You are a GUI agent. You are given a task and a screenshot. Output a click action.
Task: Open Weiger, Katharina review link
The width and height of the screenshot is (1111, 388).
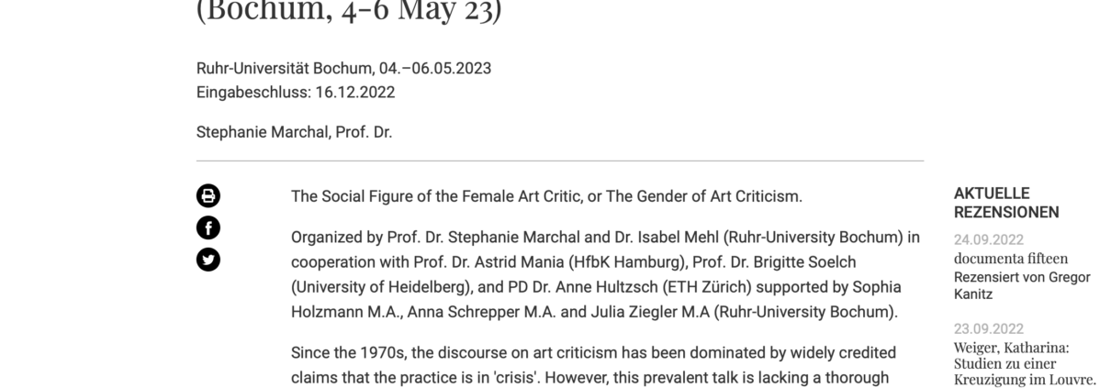pos(1025,363)
